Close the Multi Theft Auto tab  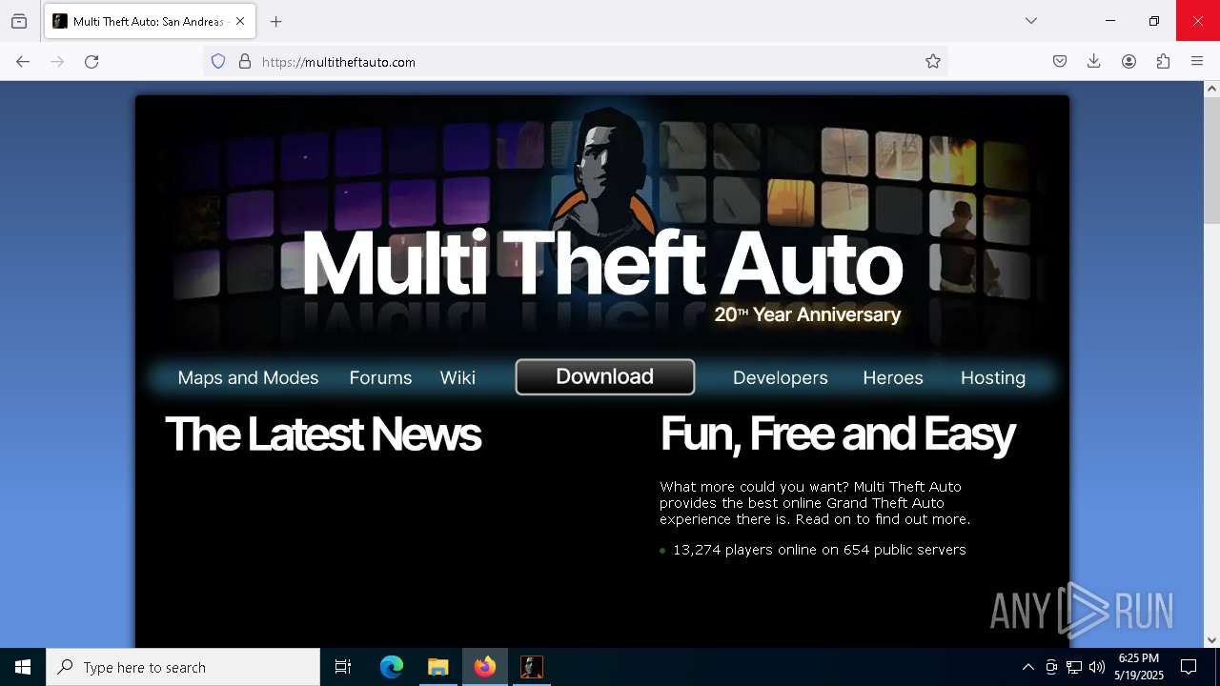coord(240,21)
